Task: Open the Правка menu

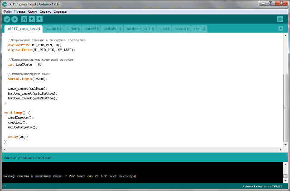Action: pyautogui.click(x=19, y=11)
